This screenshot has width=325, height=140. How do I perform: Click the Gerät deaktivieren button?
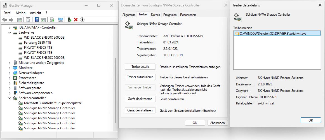point(140,99)
